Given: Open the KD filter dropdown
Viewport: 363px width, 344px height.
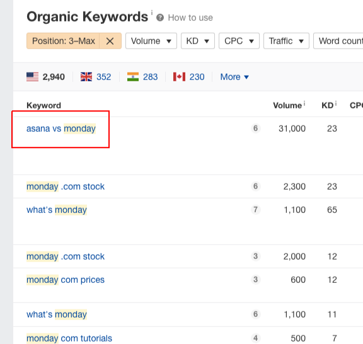Looking at the screenshot, I should (198, 41).
